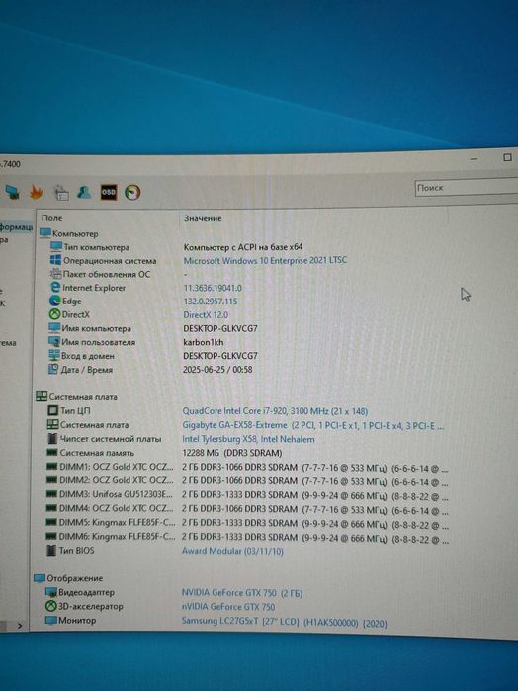
Task: Select the 2025-06-25 / 00:58 date value
Action: pos(217,370)
